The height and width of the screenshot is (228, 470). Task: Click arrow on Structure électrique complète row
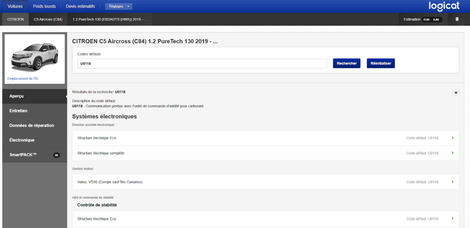[x=453, y=153]
